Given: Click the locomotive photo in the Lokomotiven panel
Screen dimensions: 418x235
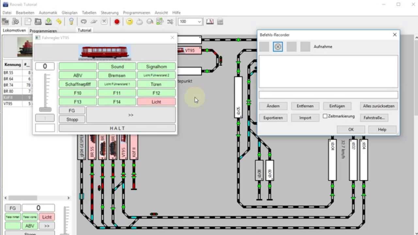Looking at the screenshot, I should point(25,46).
